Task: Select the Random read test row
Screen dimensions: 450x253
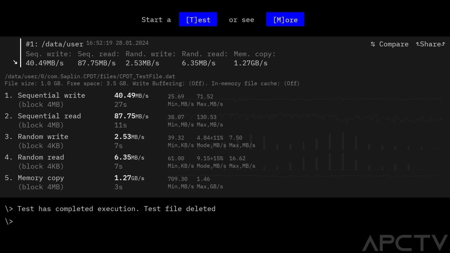Action: click(x=41, y=157)
